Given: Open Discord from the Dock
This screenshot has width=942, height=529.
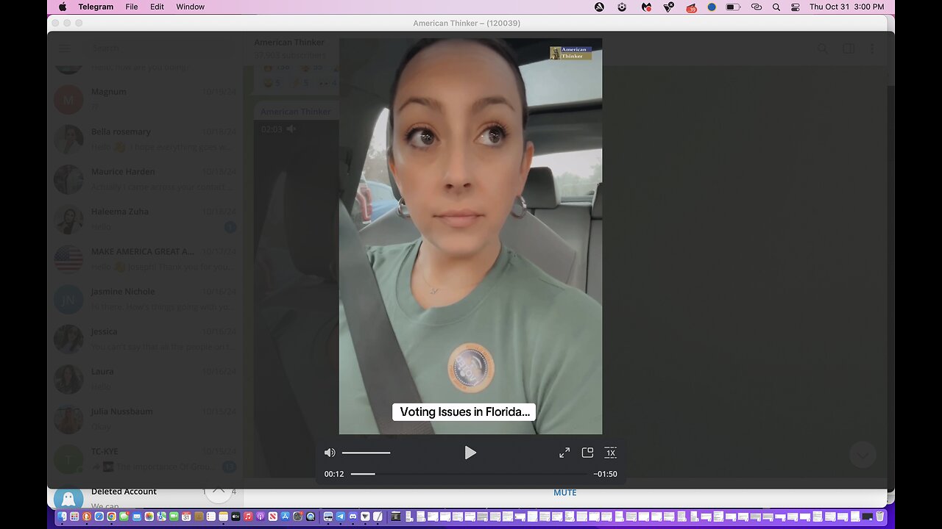Looking at the screenshot, I should [353, 517].
